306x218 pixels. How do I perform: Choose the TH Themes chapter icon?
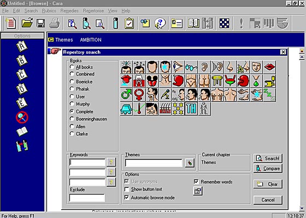tap(191, 108)
